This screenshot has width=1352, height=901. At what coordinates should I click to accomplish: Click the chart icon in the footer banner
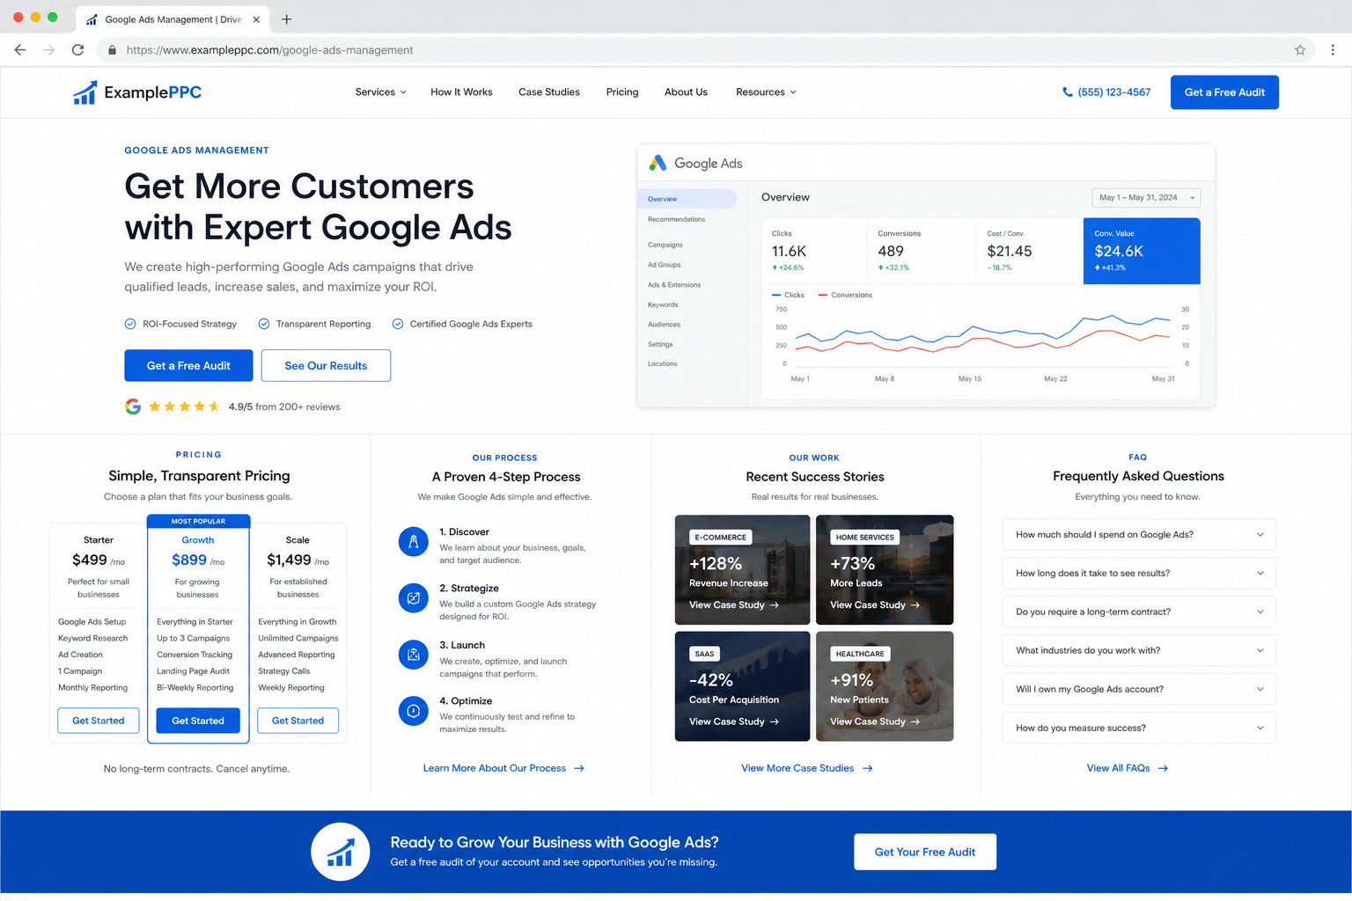341,852
